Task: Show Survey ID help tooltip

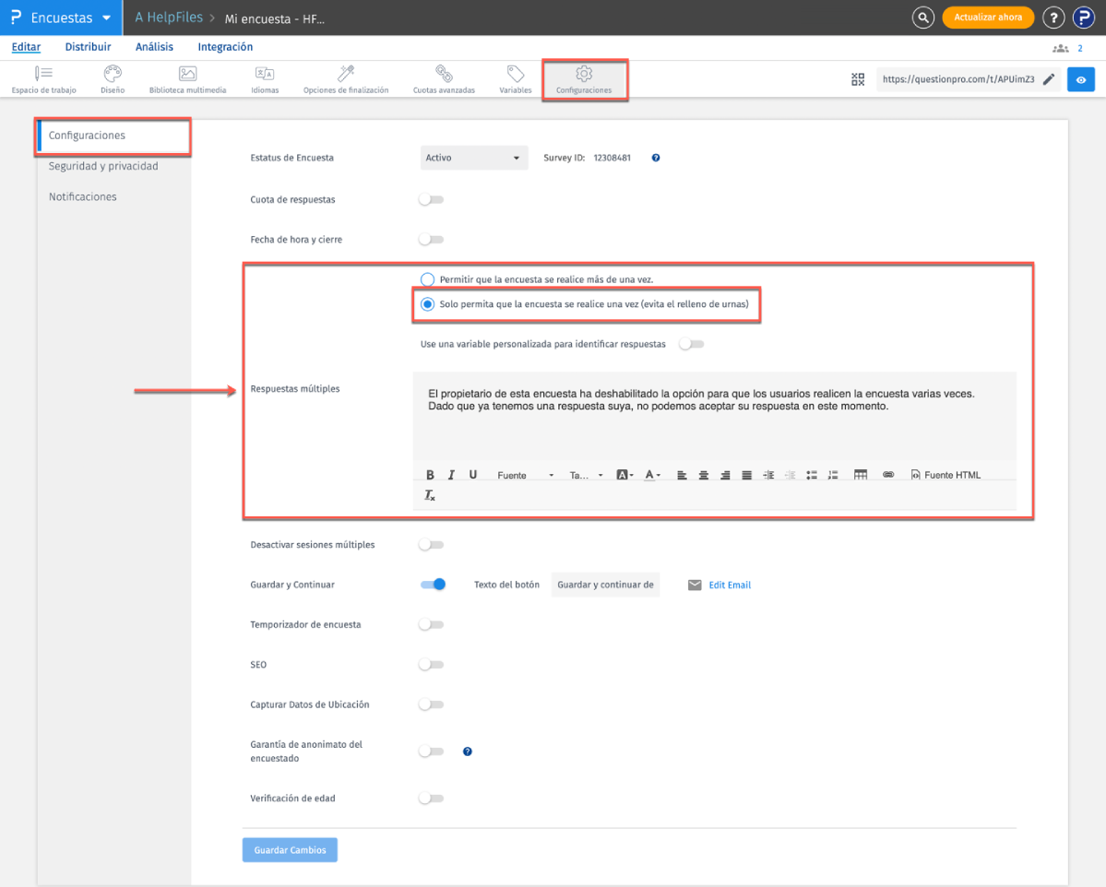Action: [656, 158]
